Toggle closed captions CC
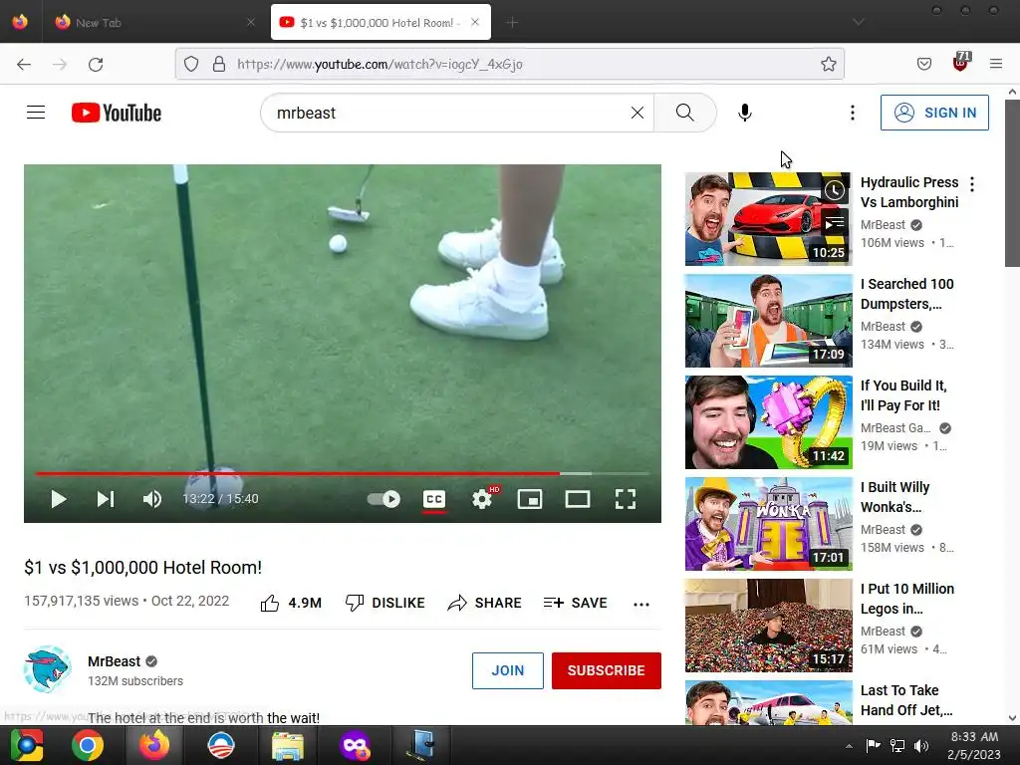The height and width of the screenshot is (765, 1020). click(434, 500)
